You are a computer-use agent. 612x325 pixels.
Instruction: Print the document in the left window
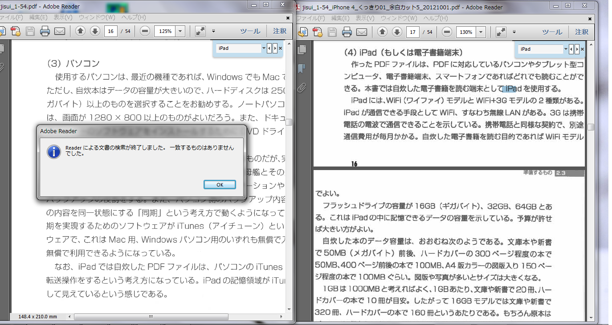(x=45, y=31)
